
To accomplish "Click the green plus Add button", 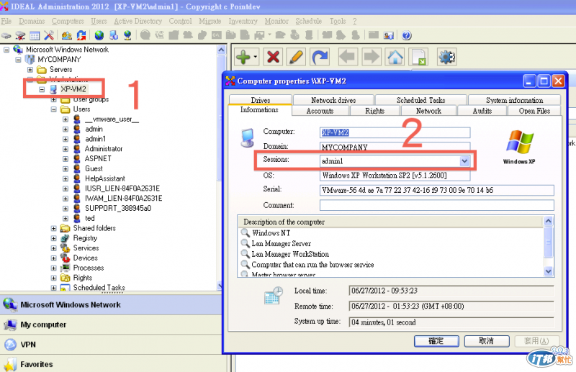I will pyautogui.click(x=243, y=58).
